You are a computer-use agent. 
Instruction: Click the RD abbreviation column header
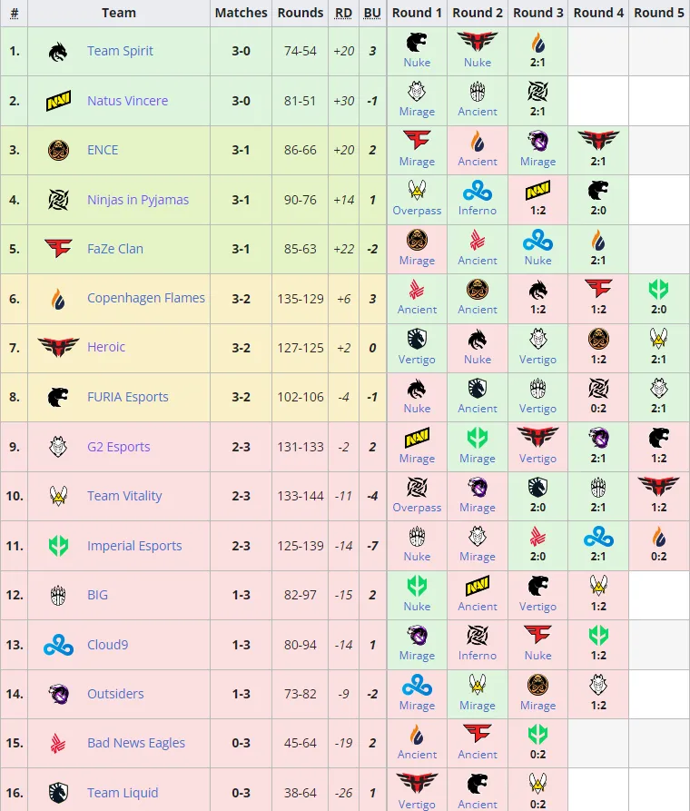point(343,13)
